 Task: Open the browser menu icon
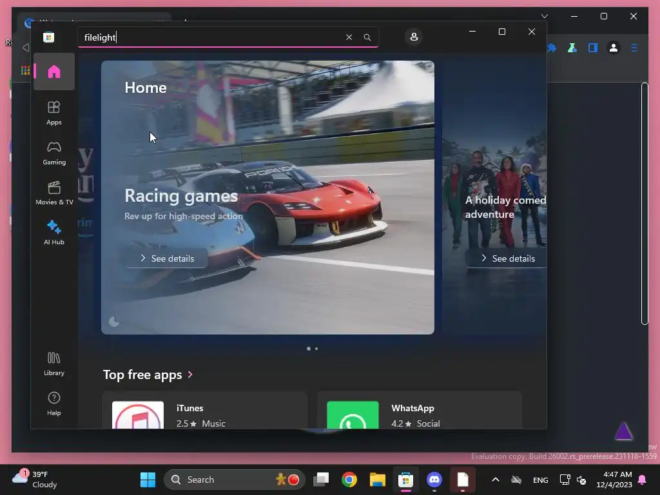click(634, 48)
